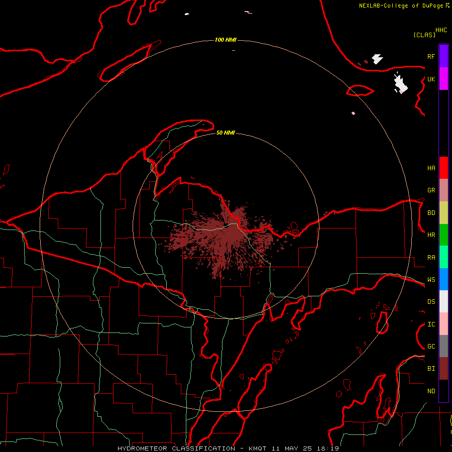This screenshot has width=452, height=452.
Task: Click the UK magenta legend color swatch
Action: pyautogui.click(x=443, y=79)
